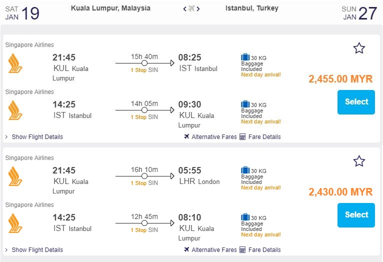Click the SUN JAN 27 return date
The image size is (383, 262).
click(x=359, y=13)
